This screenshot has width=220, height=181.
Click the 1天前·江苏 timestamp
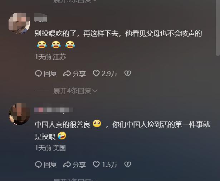pyautogui.click(x=50, y=57)
